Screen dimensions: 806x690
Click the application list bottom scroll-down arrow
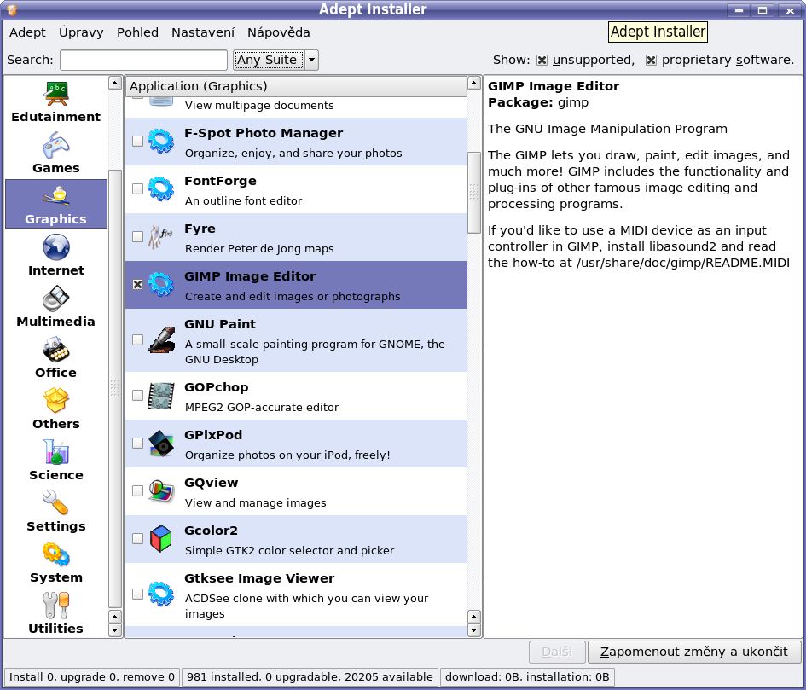(x=474, y=629)
